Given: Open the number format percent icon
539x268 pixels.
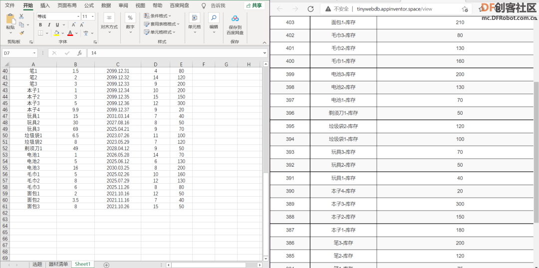Looking at the screenshot, I should 130,17.
